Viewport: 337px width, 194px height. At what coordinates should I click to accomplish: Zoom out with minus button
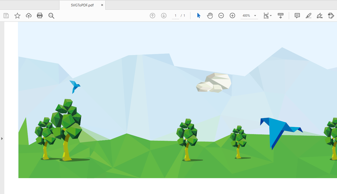tap(221, 16)
